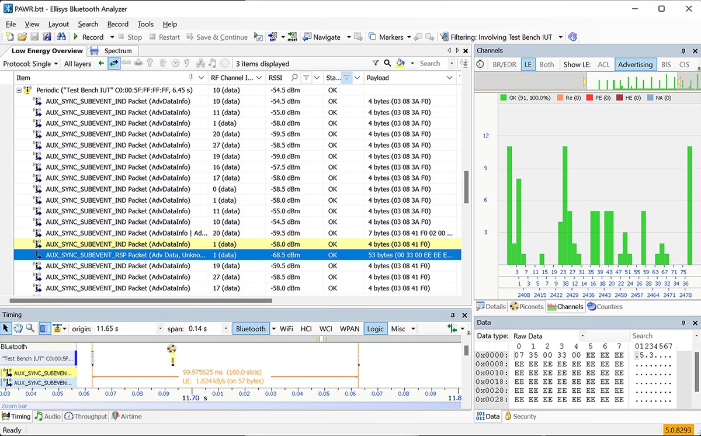Click the green back arrow in Overview toolbar

point(101,63)
